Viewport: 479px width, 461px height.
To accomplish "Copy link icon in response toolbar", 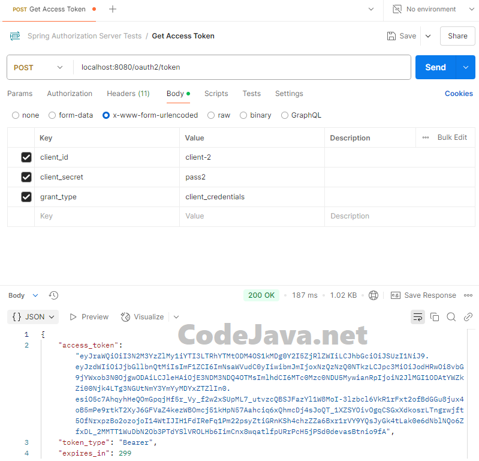I will click(468, 317).
